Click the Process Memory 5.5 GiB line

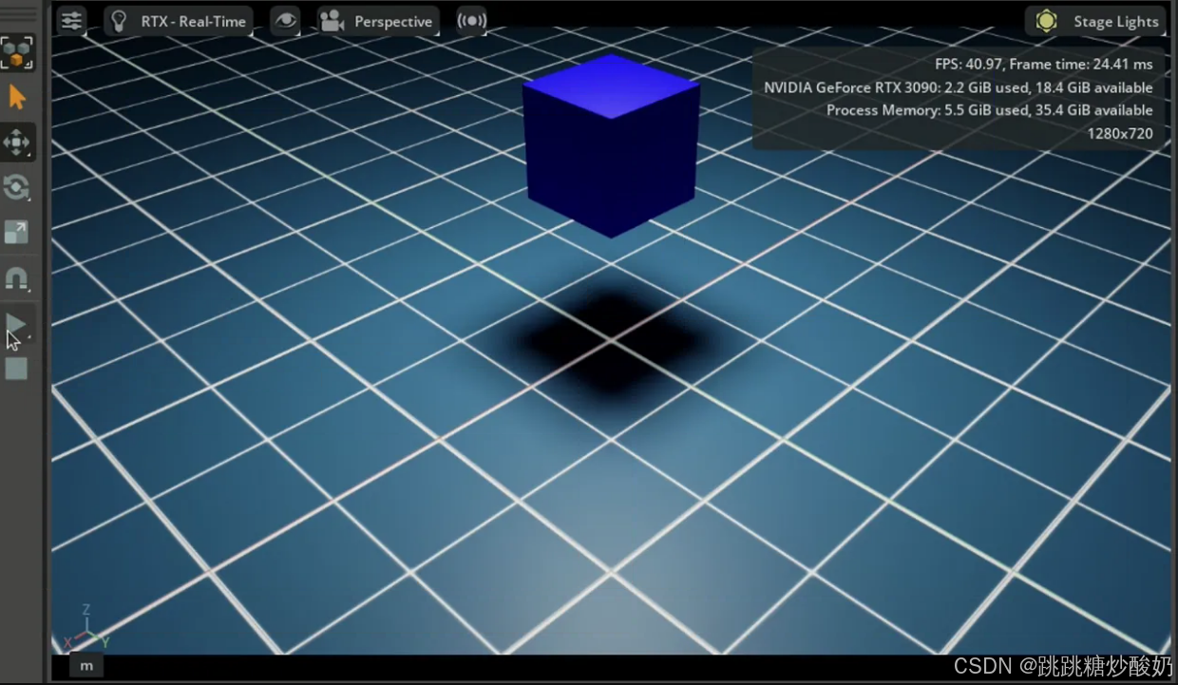click(x=990, y=110)
